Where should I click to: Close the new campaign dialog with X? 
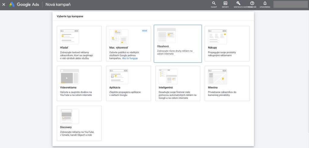pyautogui.click(x=4, y=4)
